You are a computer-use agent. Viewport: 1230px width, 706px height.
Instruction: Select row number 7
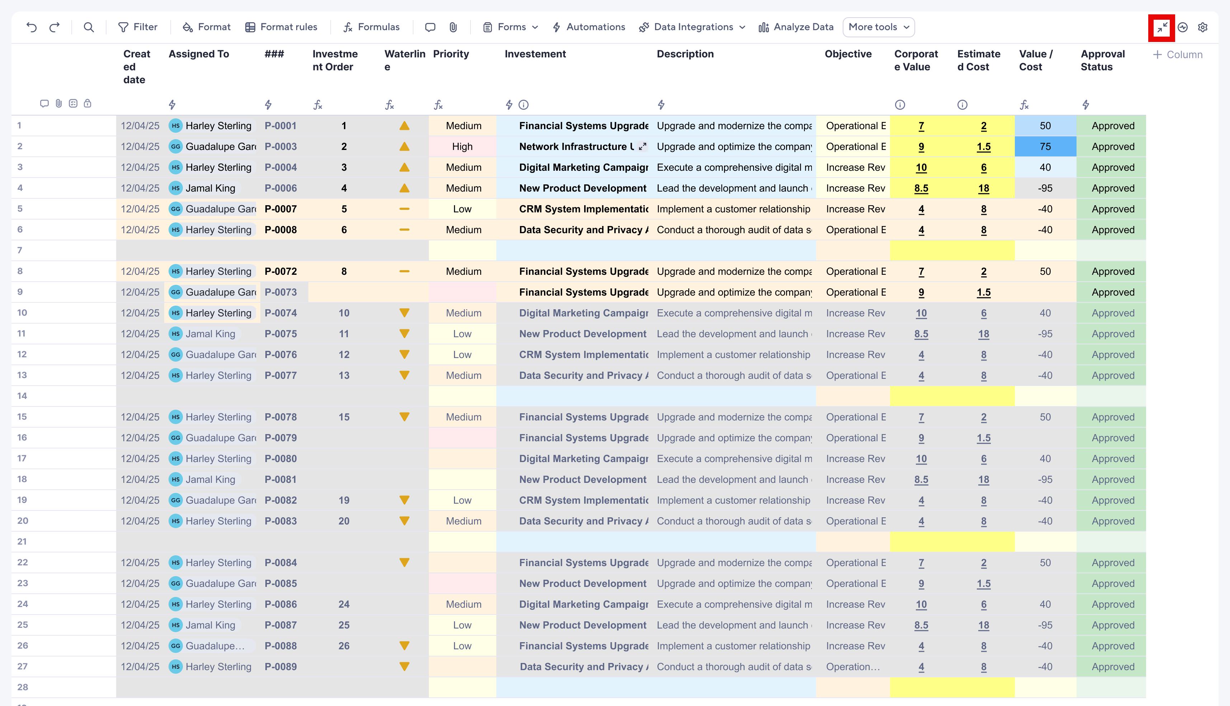(20, 250)
